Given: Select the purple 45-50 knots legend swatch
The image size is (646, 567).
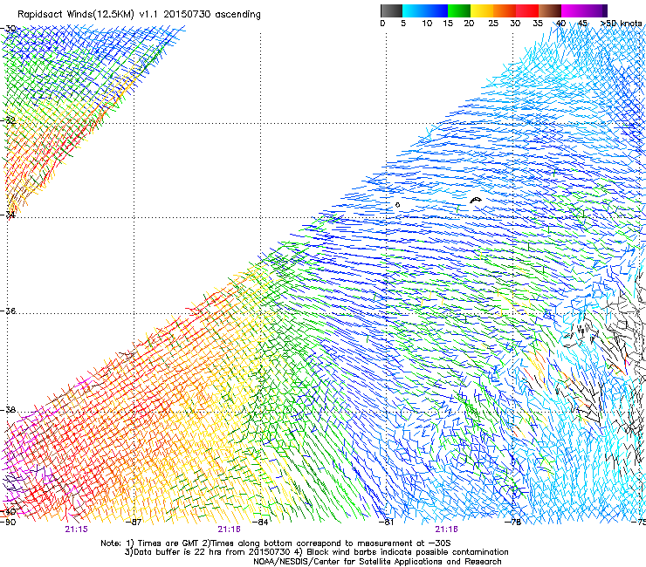Looking at the screenshot, I should [595, 10].
